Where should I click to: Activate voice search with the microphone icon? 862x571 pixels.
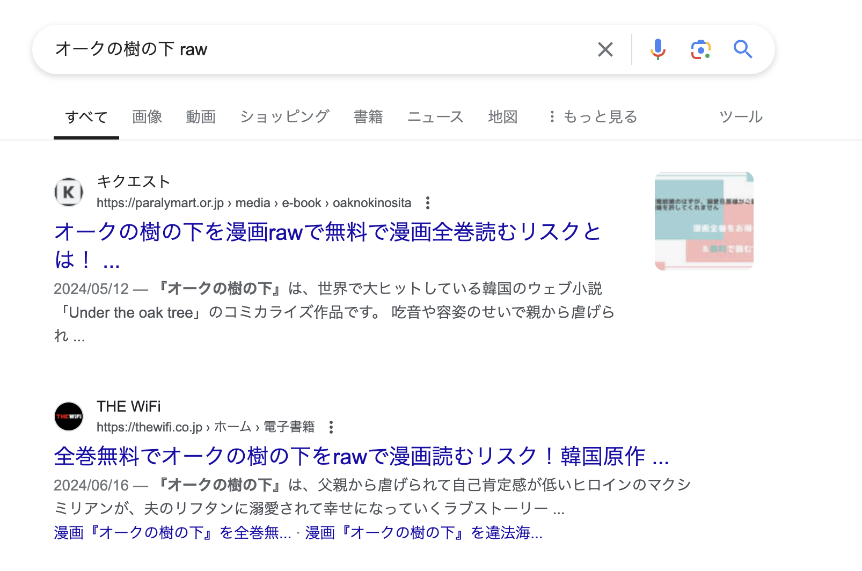pos(657,49)
